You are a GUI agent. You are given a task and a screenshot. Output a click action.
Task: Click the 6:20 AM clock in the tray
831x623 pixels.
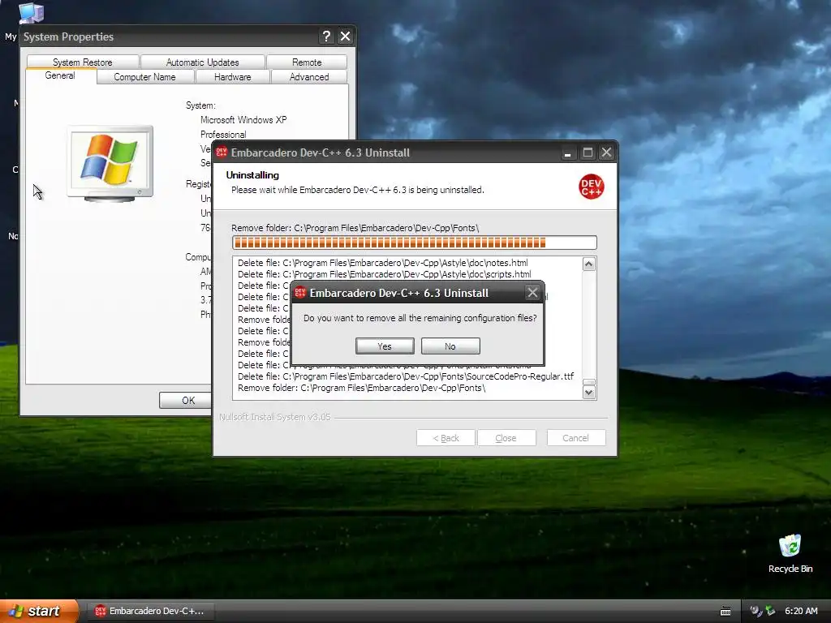pos(801,611)
